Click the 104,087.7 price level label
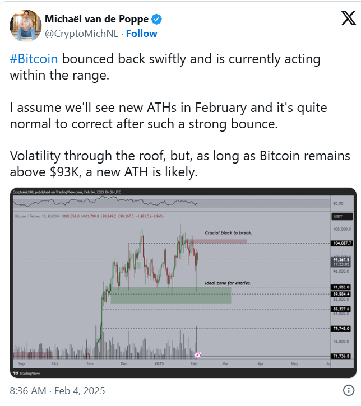Image resolution: width=361 pixels, height=406 pixels. click(342, 243)
